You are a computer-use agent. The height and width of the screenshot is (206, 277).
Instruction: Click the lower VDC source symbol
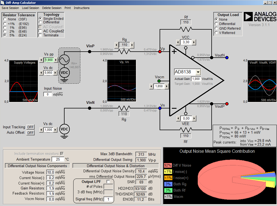pyautogui.click(x=64, y=129)
